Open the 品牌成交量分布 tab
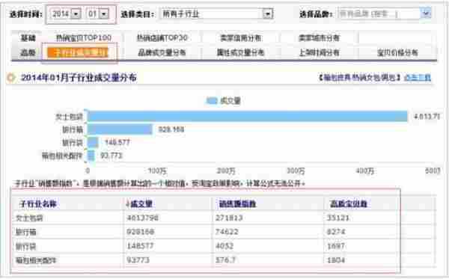Screen dimensions: 449x279 pyautogui.click(x=162, y=52)
